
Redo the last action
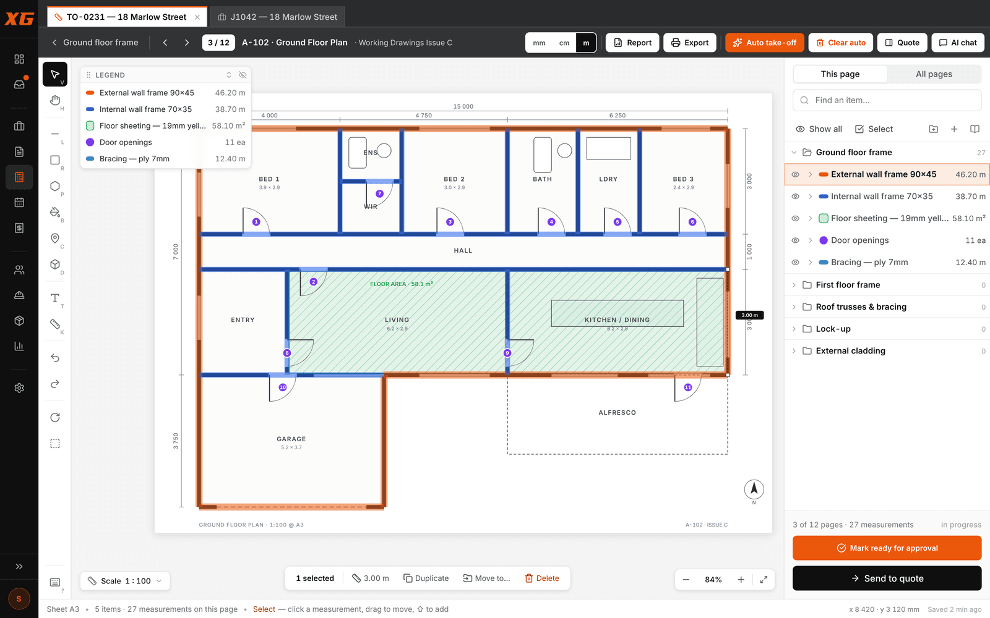[55, 384]
